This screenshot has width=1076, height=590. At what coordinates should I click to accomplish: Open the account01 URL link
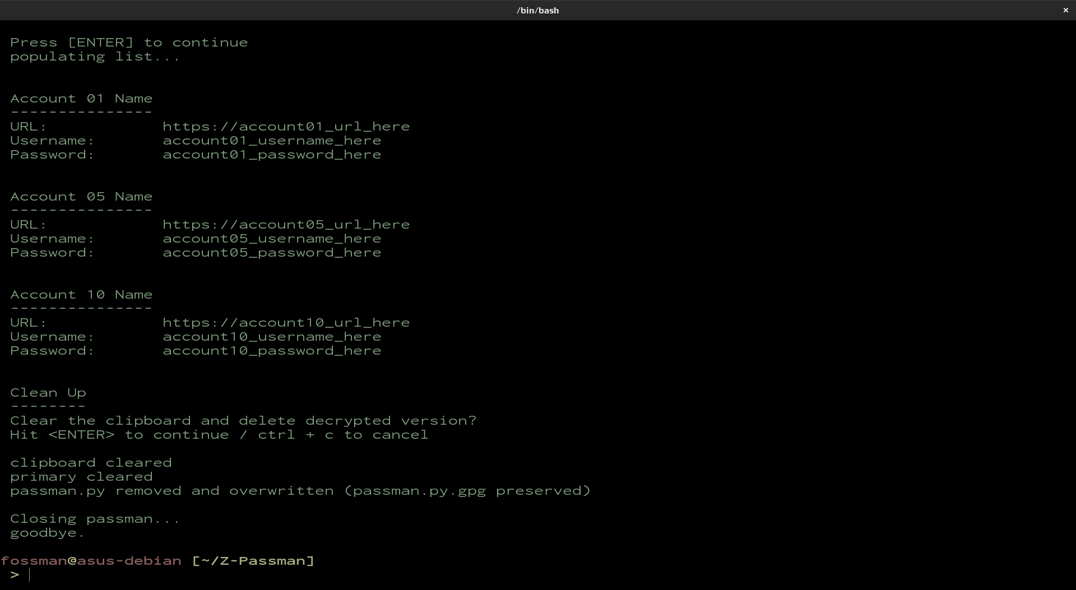point(286,127)
